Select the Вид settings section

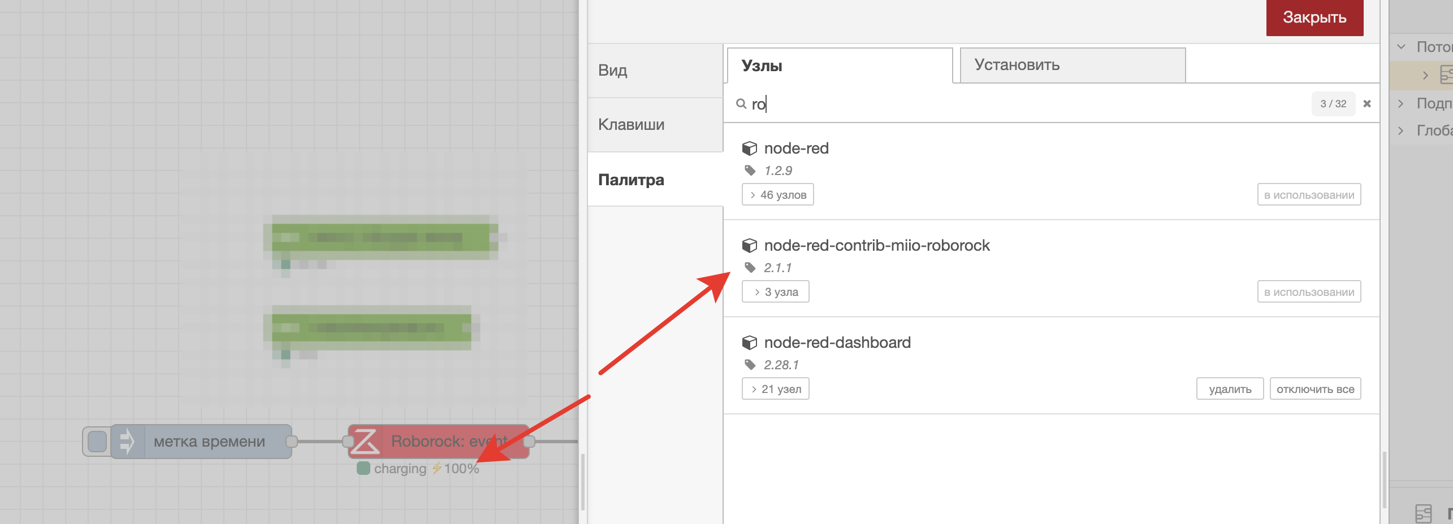pyautogui.click(x=655, y=71)
